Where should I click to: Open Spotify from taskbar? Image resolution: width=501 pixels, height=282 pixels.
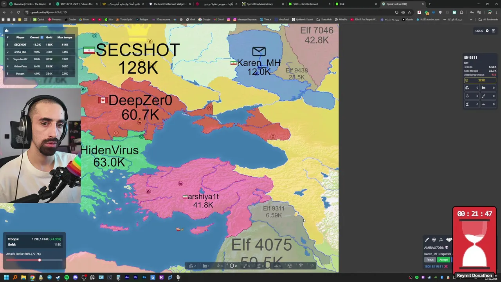67,277
